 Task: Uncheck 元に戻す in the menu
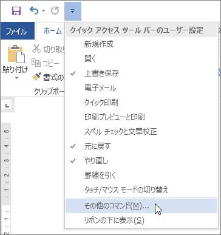[141, 146]
